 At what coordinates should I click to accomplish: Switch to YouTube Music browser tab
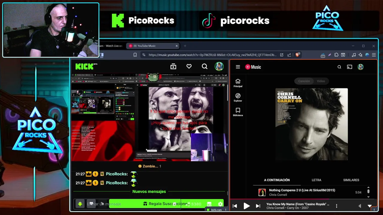[x=153, y=46]
